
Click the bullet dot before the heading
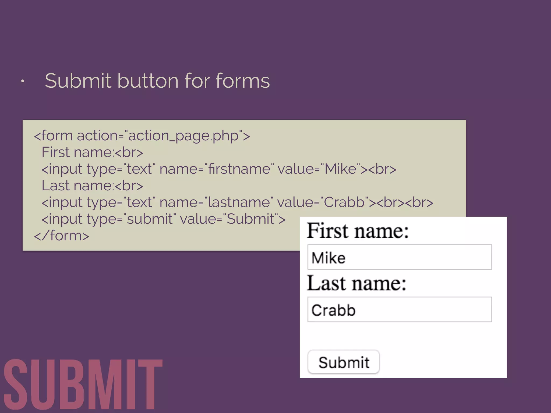[23, 81]
